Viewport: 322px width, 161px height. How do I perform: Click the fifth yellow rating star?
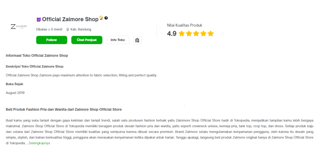pyautogui.click(x=210, y=33)
